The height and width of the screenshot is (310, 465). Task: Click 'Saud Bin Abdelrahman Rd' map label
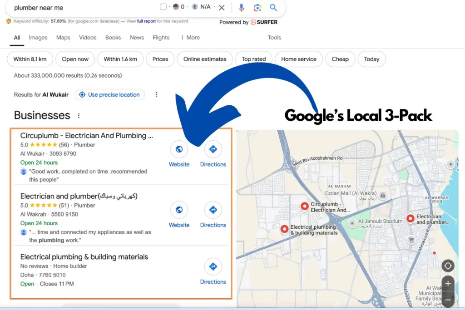point(317,160)
